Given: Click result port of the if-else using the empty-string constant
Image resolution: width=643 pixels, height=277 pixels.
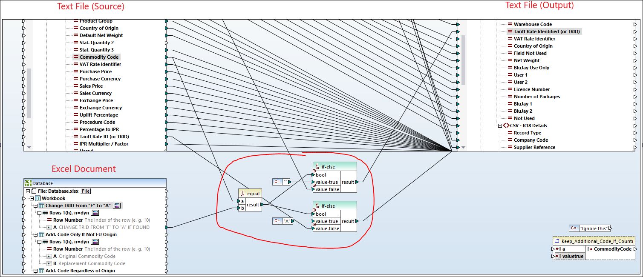Looking at the screenshot, I should pyautogui.click(x=357, y=182).
